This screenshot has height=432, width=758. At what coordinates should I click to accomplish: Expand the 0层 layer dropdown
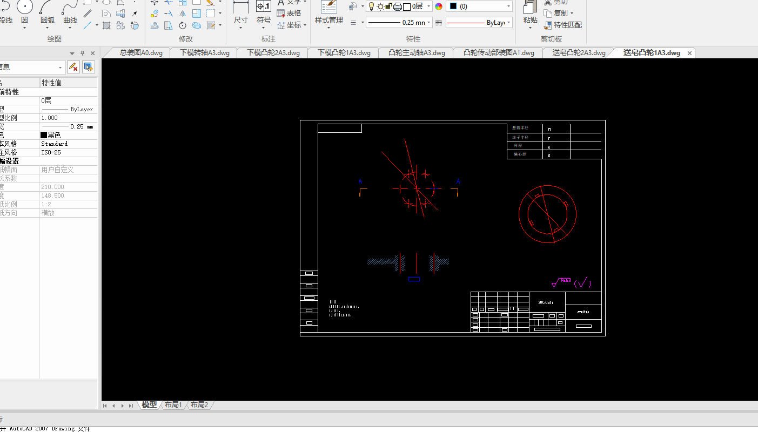(428, 6)
